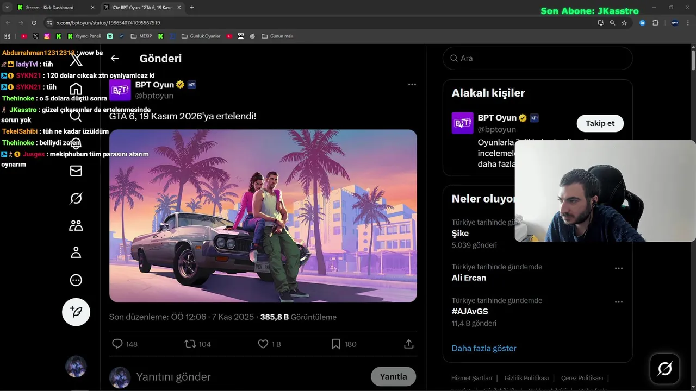This screenshot has width=696, height=391.
Task: Open Messages envelope icon in sidebar
Action: [76, 171]
